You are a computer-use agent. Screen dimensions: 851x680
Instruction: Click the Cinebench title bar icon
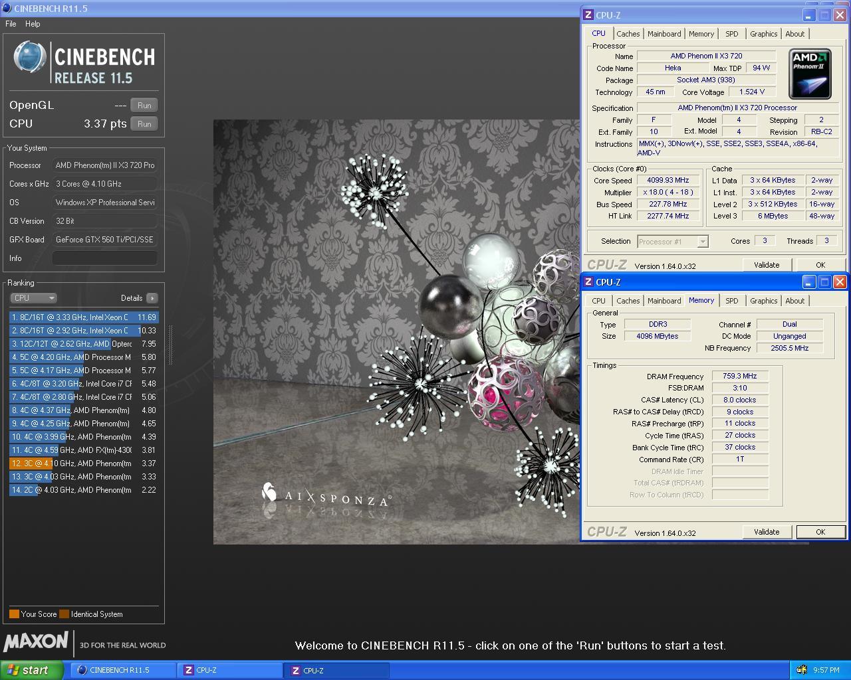tap(7, 8)
